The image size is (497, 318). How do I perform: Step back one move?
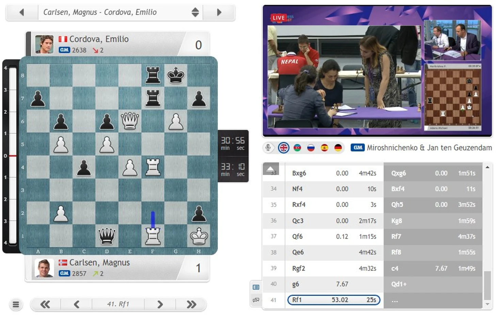pos(77,304)
